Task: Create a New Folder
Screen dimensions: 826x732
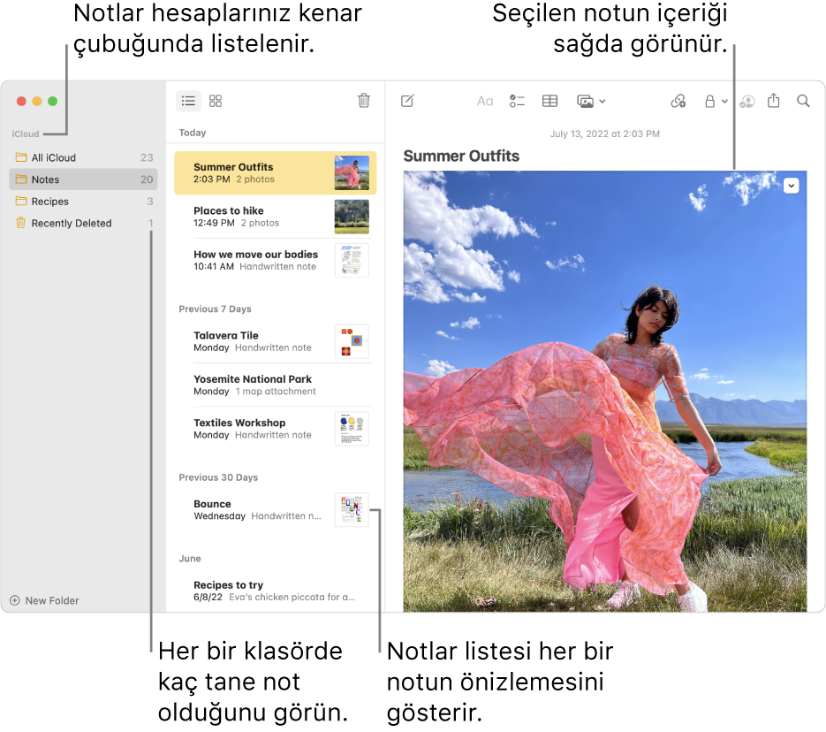Action: [x=44, y=600]
